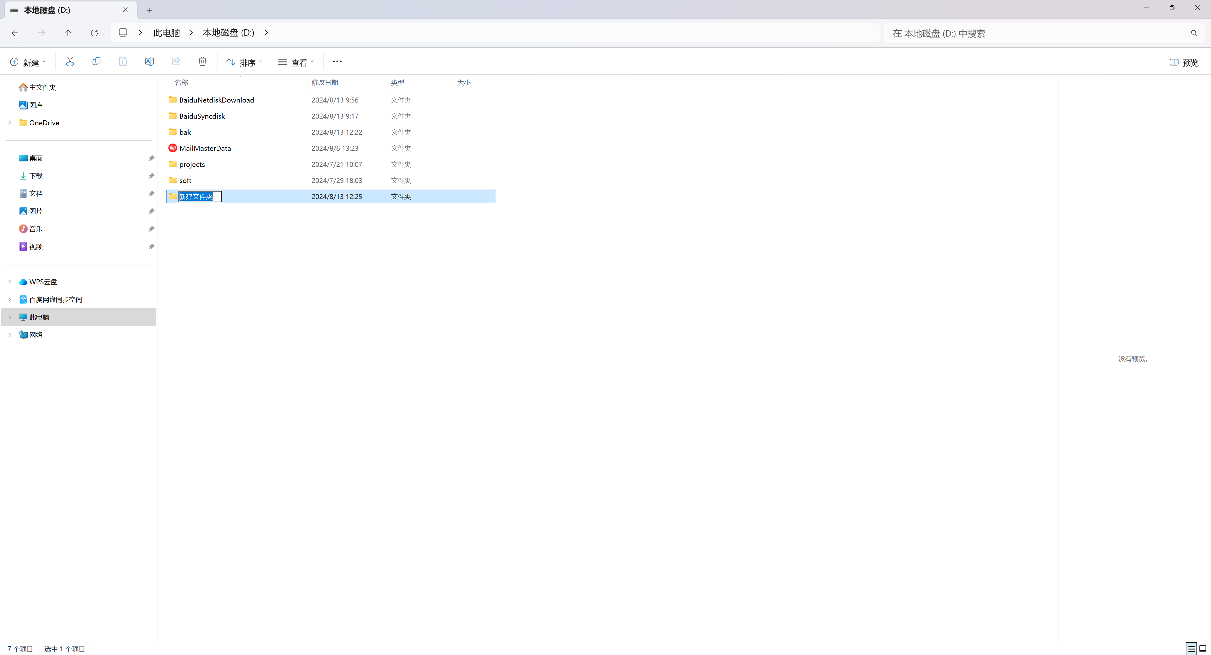
Task: Add a new tab with plus button
Action: [x=149, y=10]
